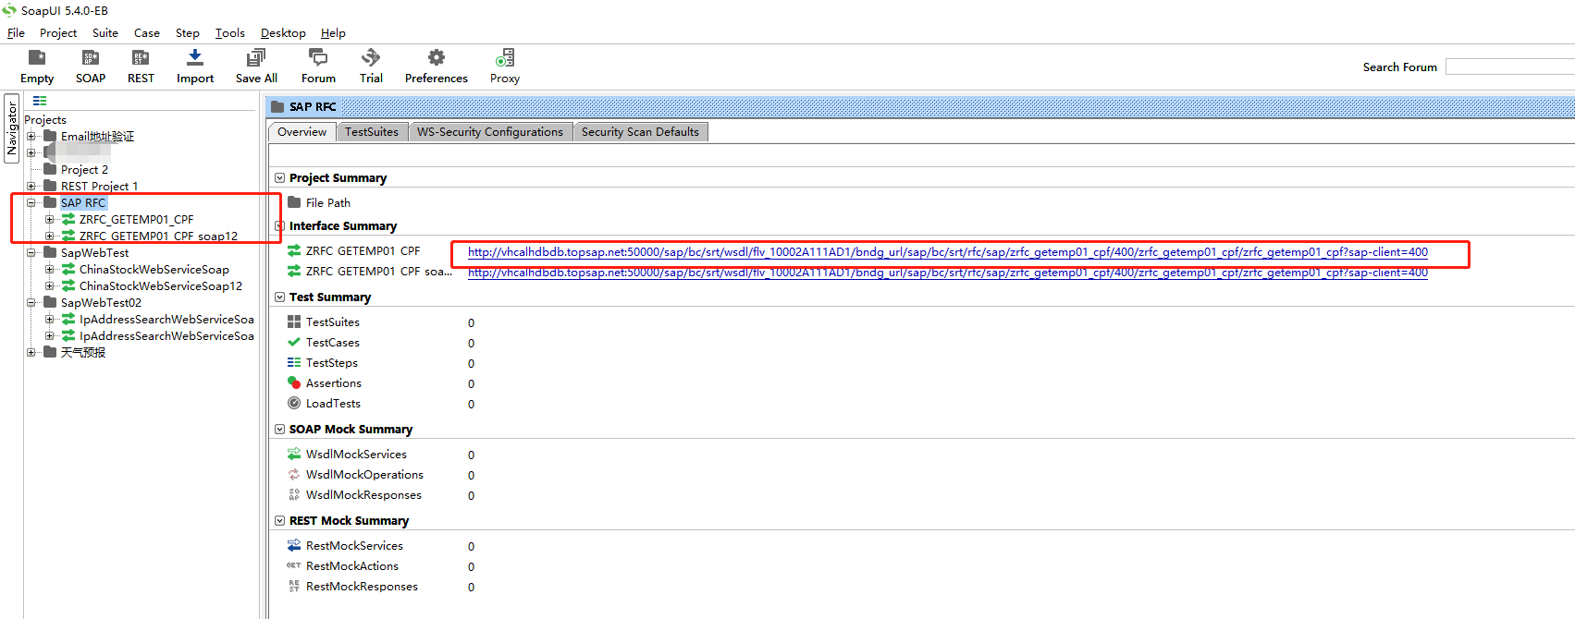The height and width of the screenshot is (619, 1575).
Task: Expand the ZRFC_GETEMP01_CPF tree node
Action: point(50,219)
